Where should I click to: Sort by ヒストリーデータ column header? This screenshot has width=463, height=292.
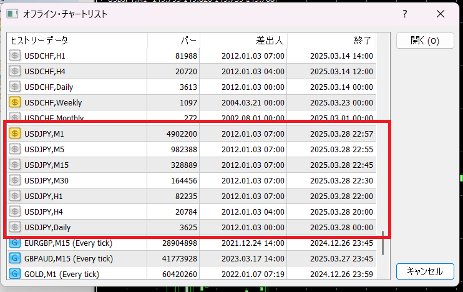77,41
